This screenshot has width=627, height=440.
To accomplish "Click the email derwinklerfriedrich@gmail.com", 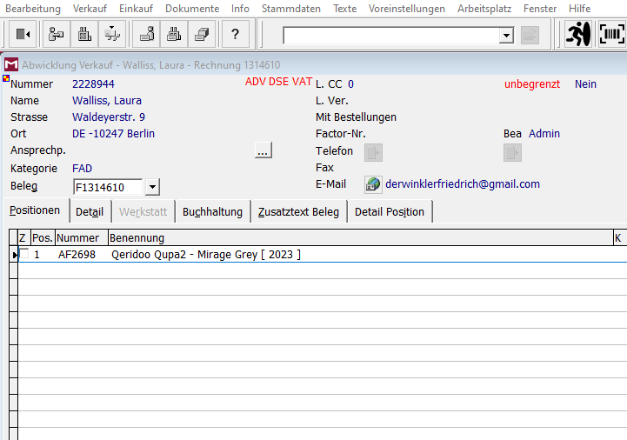I will point(463,184).
